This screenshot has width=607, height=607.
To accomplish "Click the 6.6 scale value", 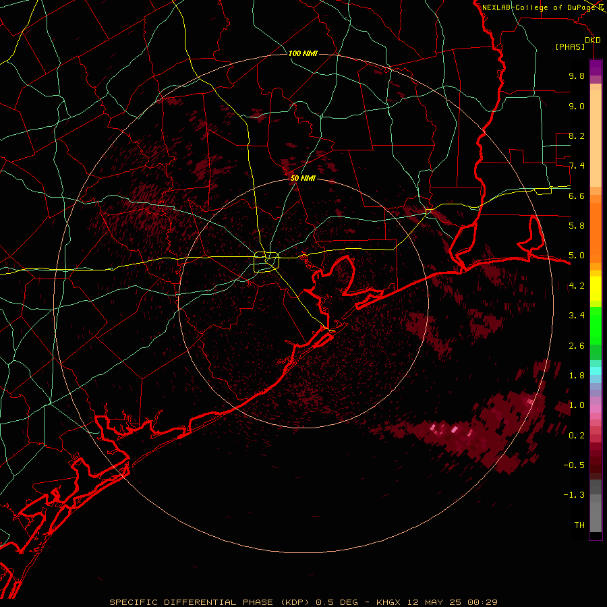I will click(577, 196).
